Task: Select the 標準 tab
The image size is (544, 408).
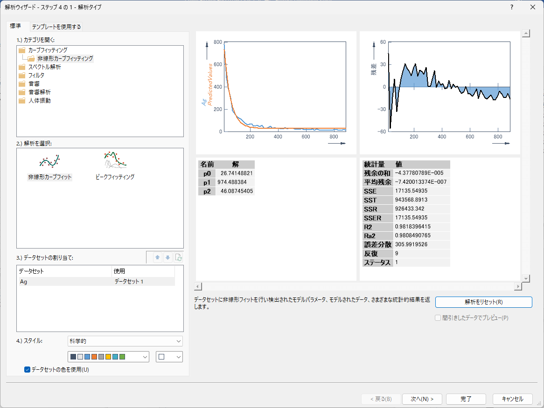Action: point(15,26)
